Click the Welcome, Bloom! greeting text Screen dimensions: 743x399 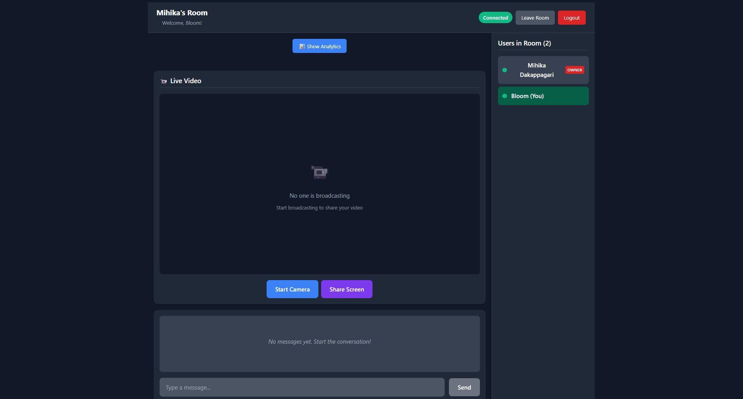[182, 23]
